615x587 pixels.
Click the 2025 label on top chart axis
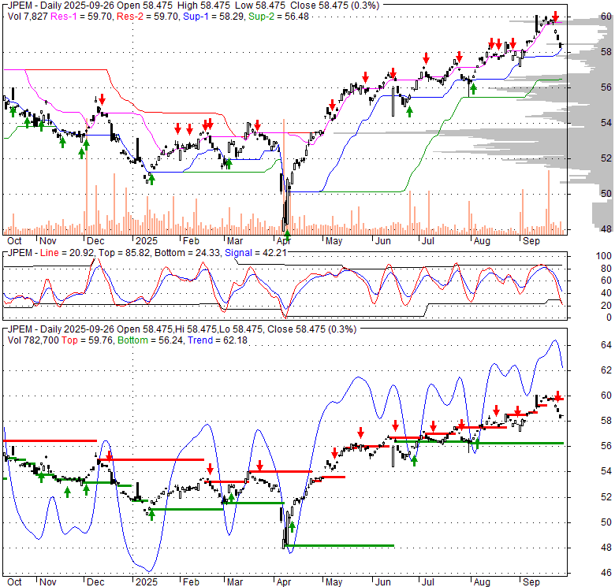pos(147,241)
